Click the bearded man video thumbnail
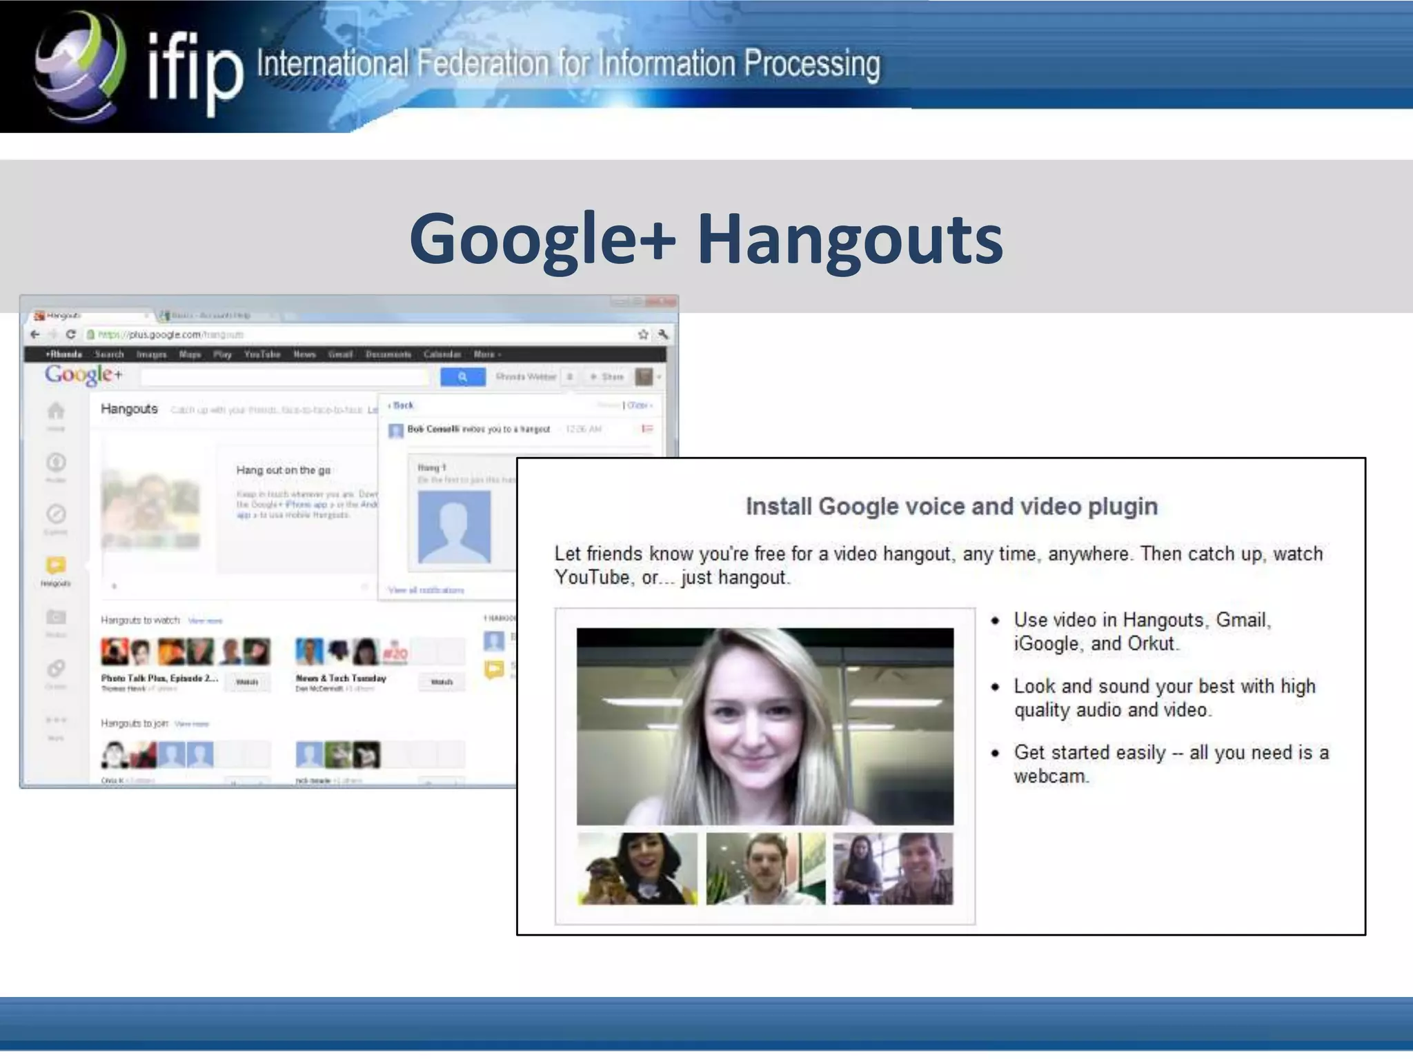Screen dimensions: 1413x1059 (765, 869)
